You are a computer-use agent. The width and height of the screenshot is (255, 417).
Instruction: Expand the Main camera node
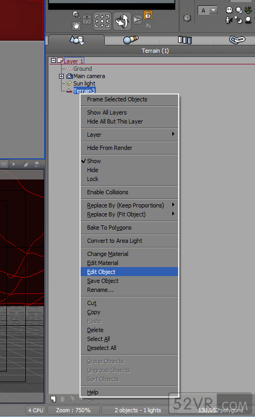pyautogui.click(x=61, y=76)
